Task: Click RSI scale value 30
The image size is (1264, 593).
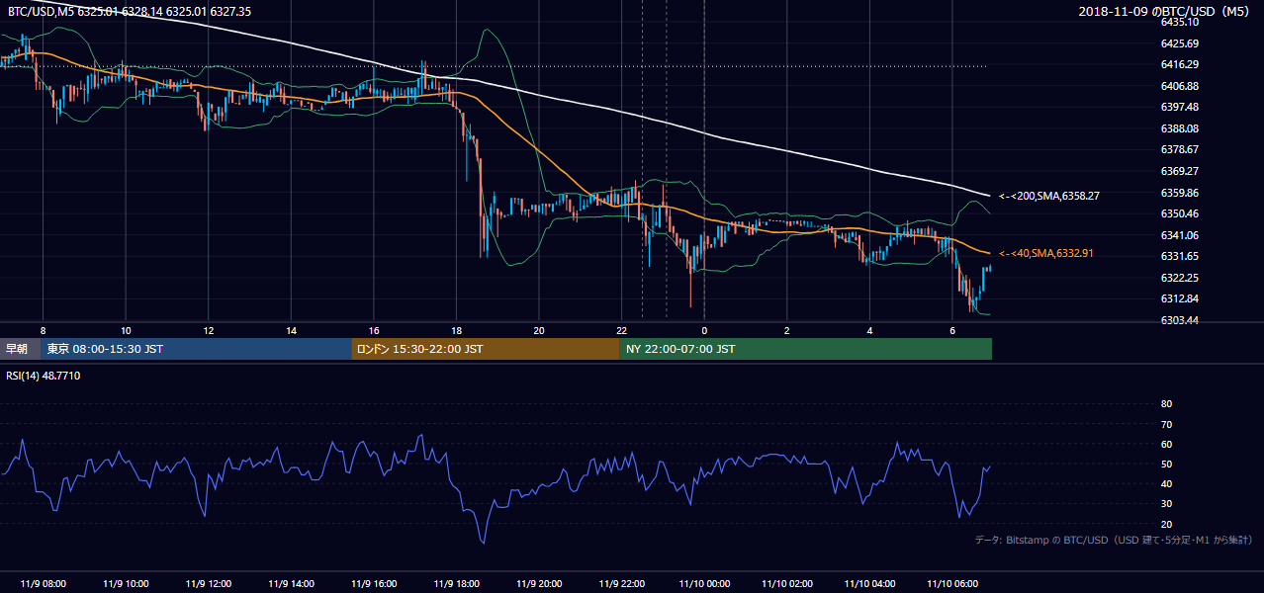Action: [1166, 504]
